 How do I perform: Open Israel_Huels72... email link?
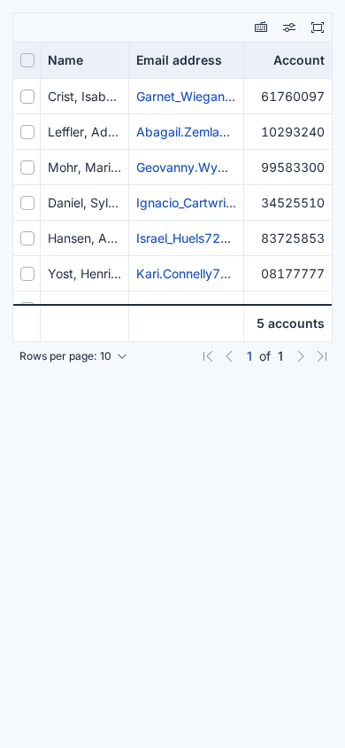[184, 238]
